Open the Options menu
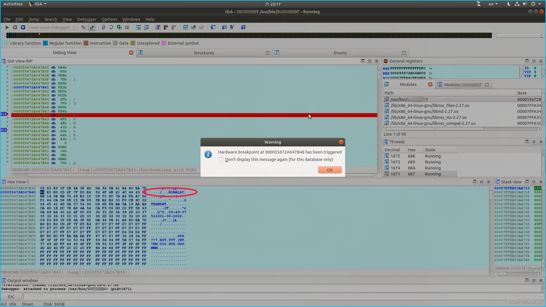Viewport: 546px width, 307px height. 109,19
